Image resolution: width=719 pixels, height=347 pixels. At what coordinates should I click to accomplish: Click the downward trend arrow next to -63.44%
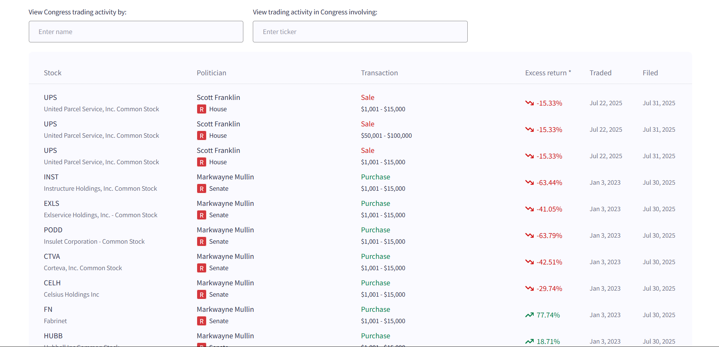tap(529, 182)
